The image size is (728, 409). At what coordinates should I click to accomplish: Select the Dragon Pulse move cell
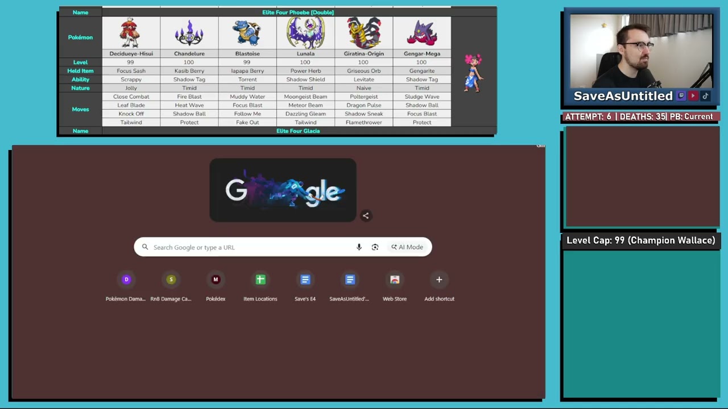(x=364, y=105)
